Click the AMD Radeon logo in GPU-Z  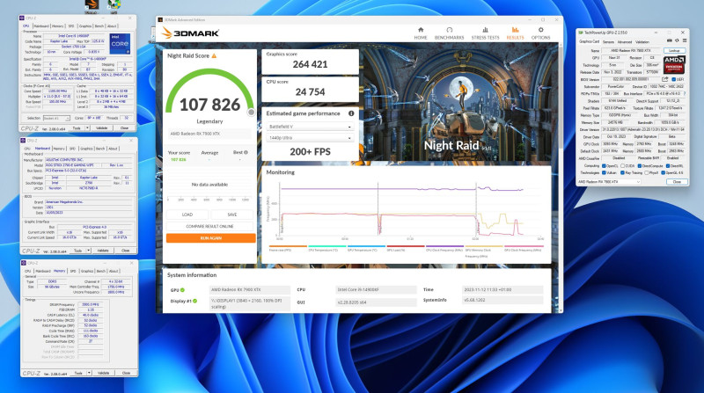coord(673,64)
